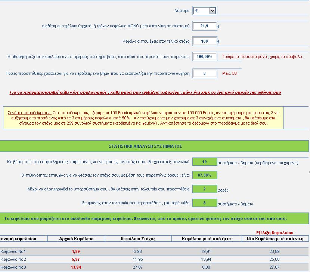This screenshot has width=310, height=272.
Task: Click the 'Εξέλιξη Κεφαλαίου' heading
Action: [275, 233]
